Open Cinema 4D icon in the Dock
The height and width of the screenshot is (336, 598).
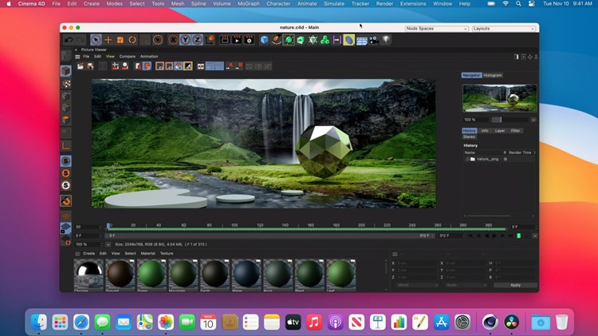tap(490, 322)
